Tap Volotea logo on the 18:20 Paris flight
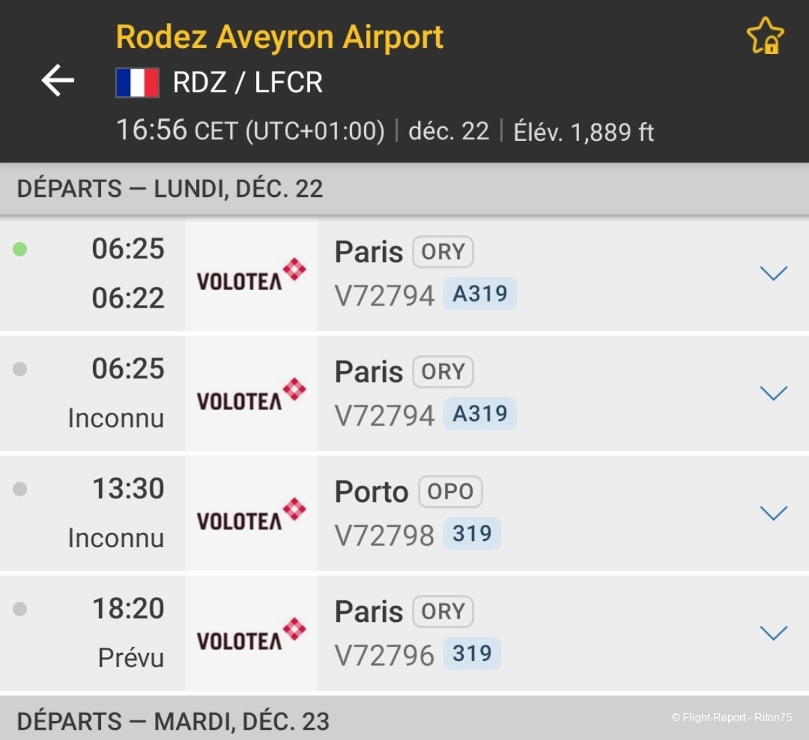This screenshot has width=809, height=740. coord(251,634)
